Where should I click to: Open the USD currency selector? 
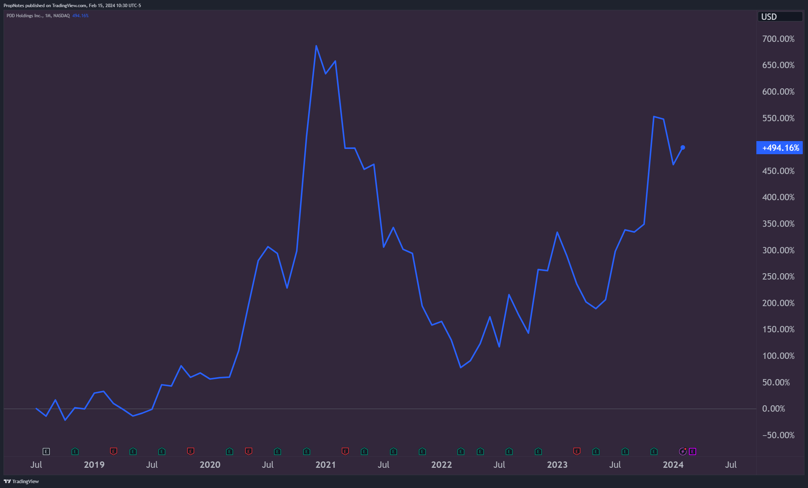pyautogui.click(x=780, y=16)
